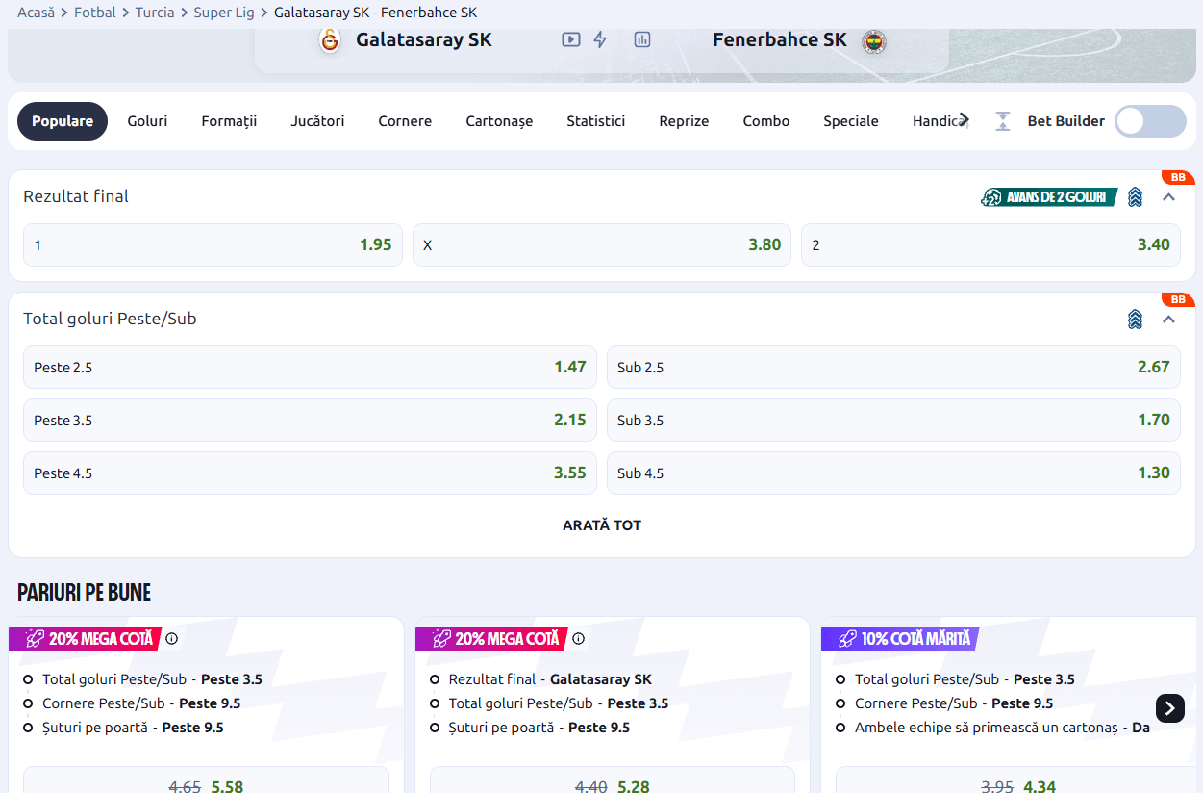Add boosted combo at 5.58 odds
Viewport: 1203px width, 793px height.
point(206,780)
